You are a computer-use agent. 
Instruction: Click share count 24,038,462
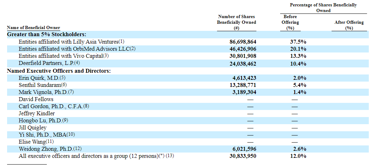(x=243, y=64)
